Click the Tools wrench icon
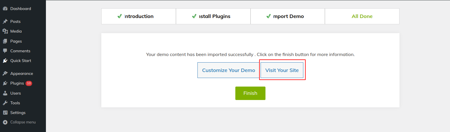The image size is (450, 132). (x=5, y=103)
